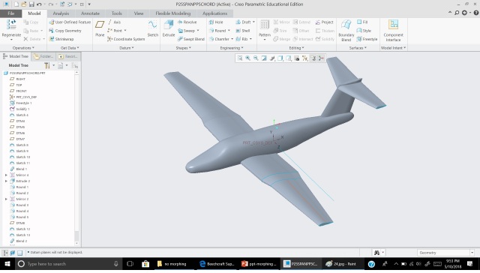Toggle full screen icon in status bar
Viewport: 480px width, 273px height.
coord(20,253)
